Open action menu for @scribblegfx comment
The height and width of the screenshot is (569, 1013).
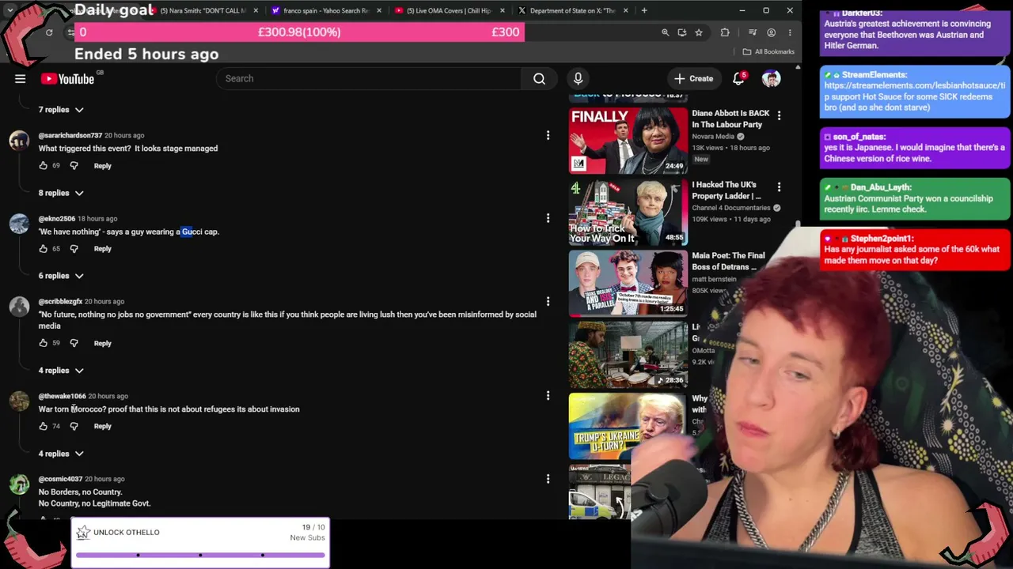tap(548, 301)
